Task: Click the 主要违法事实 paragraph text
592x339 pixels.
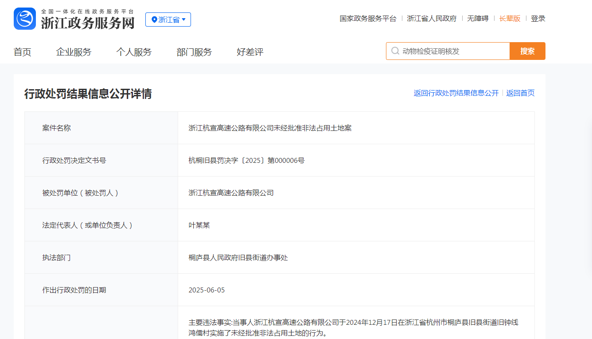Action: click(353, 327)
